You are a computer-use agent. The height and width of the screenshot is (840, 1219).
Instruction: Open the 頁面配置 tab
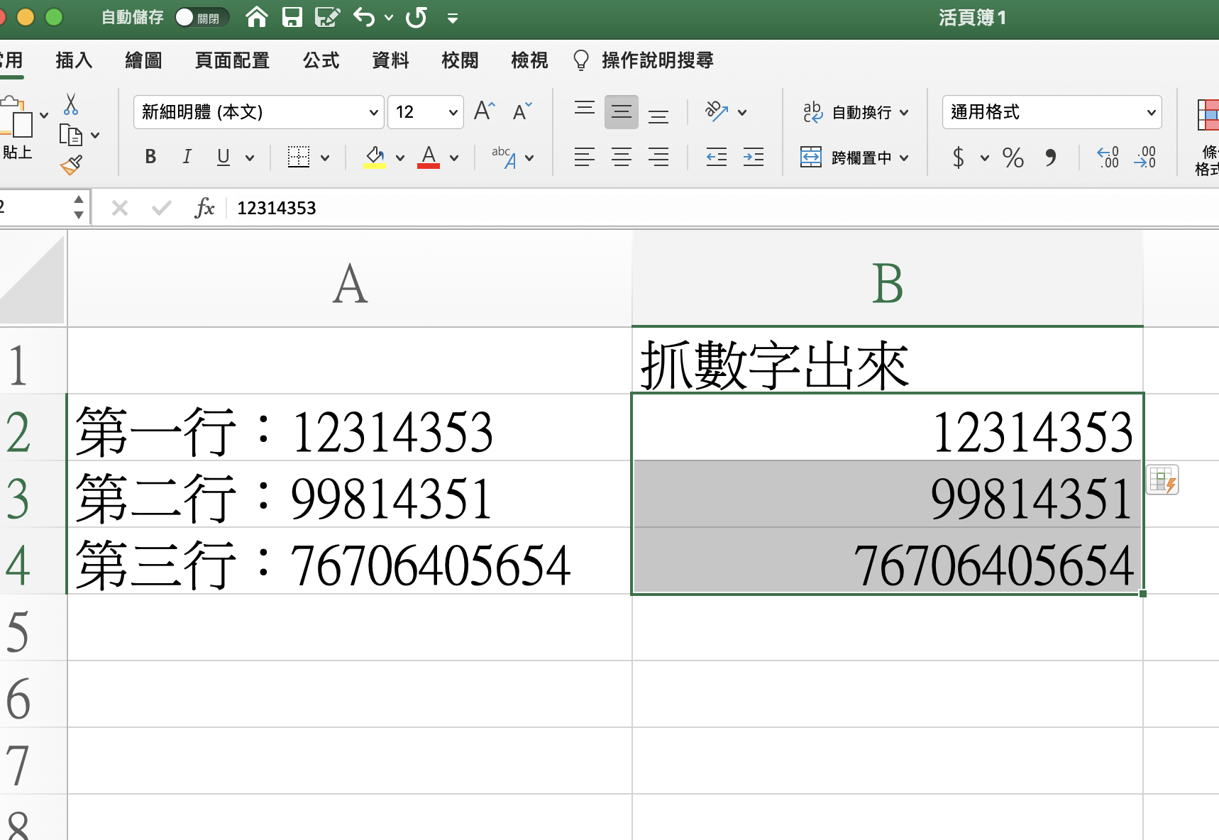[232, 60]
